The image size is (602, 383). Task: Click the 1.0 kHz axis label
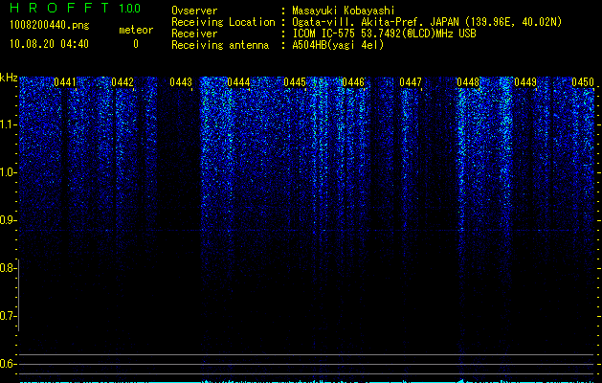[8, 172]
